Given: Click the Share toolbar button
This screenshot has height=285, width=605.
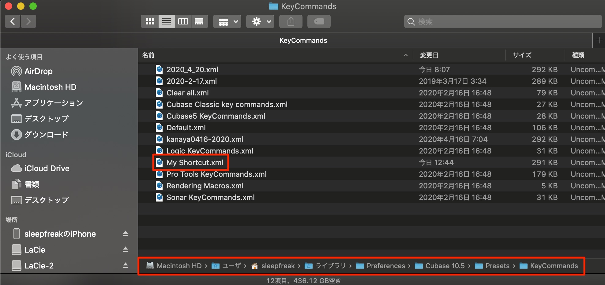Looking at the screenshot, I should pos(291,21).
